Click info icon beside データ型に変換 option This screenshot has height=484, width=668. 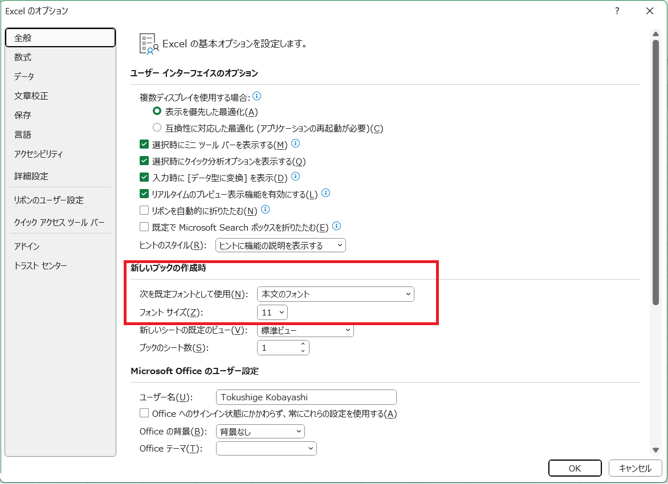295,177
